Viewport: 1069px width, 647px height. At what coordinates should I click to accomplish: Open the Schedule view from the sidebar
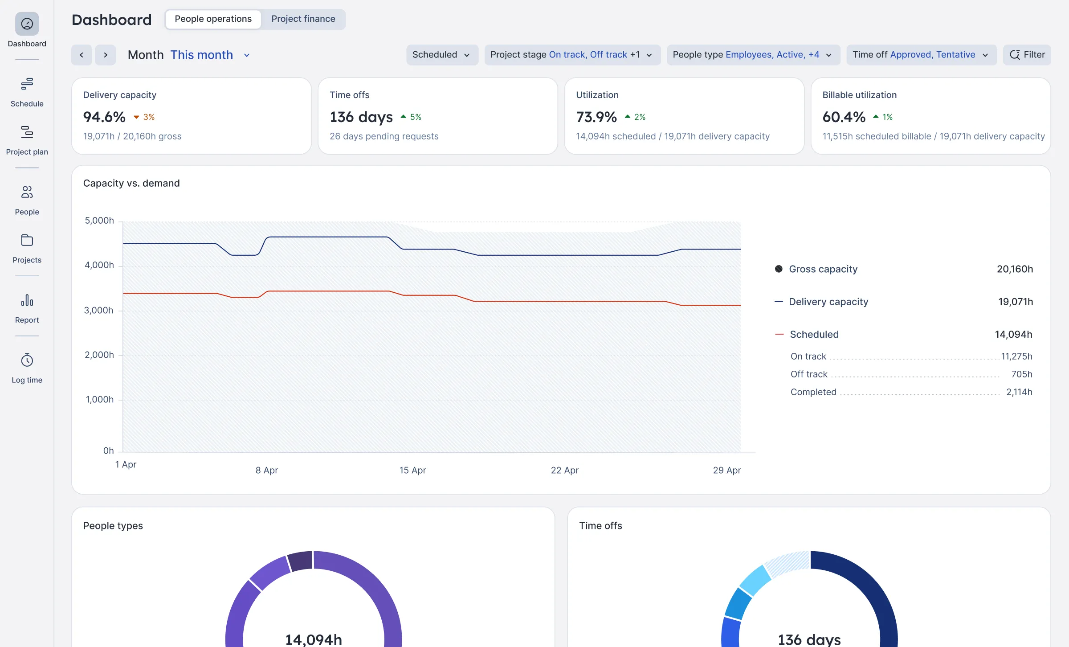(x=27, y=91)
